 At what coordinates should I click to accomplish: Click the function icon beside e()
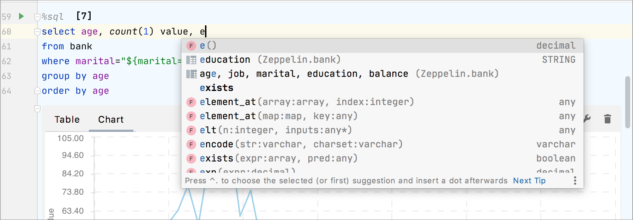click(191, 46)
